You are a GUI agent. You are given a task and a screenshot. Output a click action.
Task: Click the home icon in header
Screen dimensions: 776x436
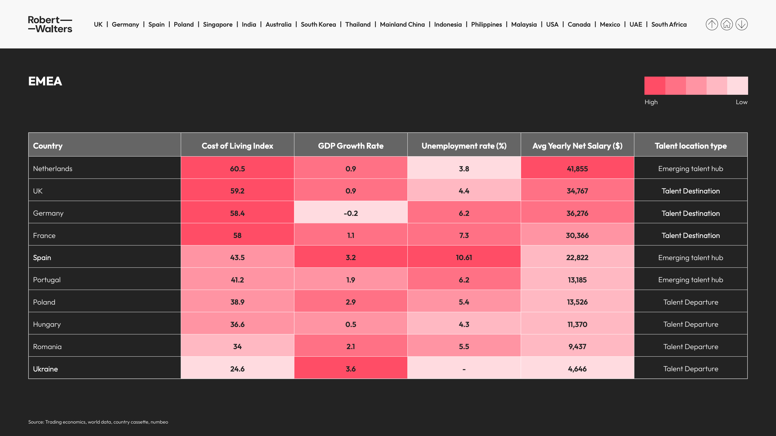click(727, 24)
